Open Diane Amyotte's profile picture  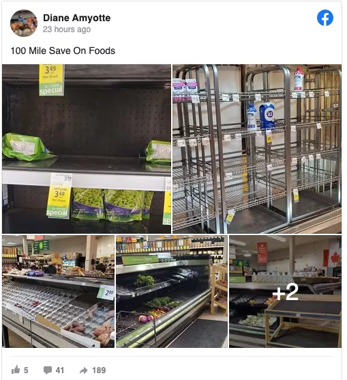pos(24,23)
